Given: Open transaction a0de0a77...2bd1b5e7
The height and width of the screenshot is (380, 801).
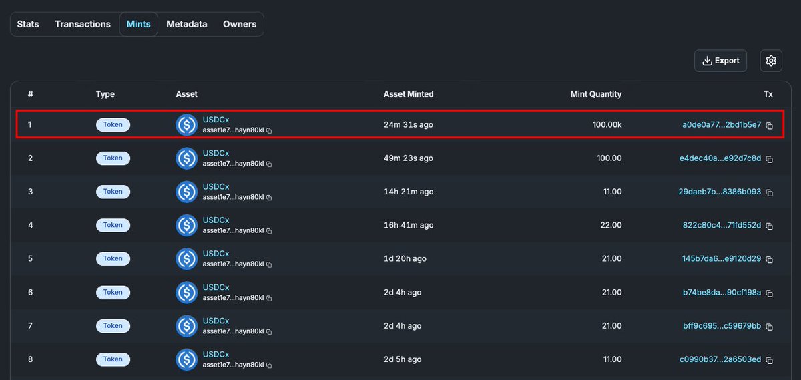Looking at the screenshot, I should [x=722, y=125].
